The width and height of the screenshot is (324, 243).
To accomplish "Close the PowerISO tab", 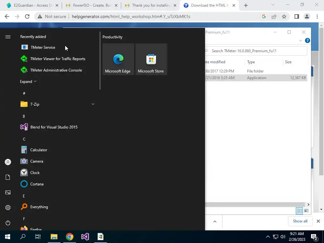I will click(x=116, y=6).
